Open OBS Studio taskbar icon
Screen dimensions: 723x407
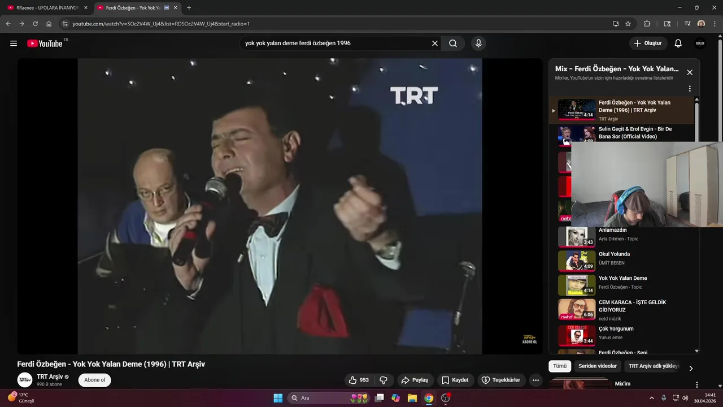(x=445, y=398)
